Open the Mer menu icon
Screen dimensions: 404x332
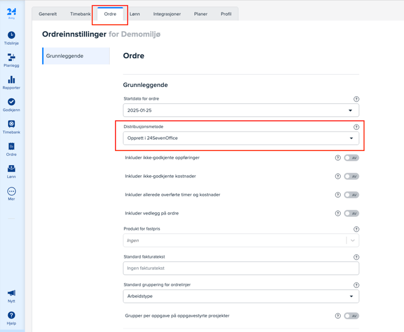coord(11,193)
